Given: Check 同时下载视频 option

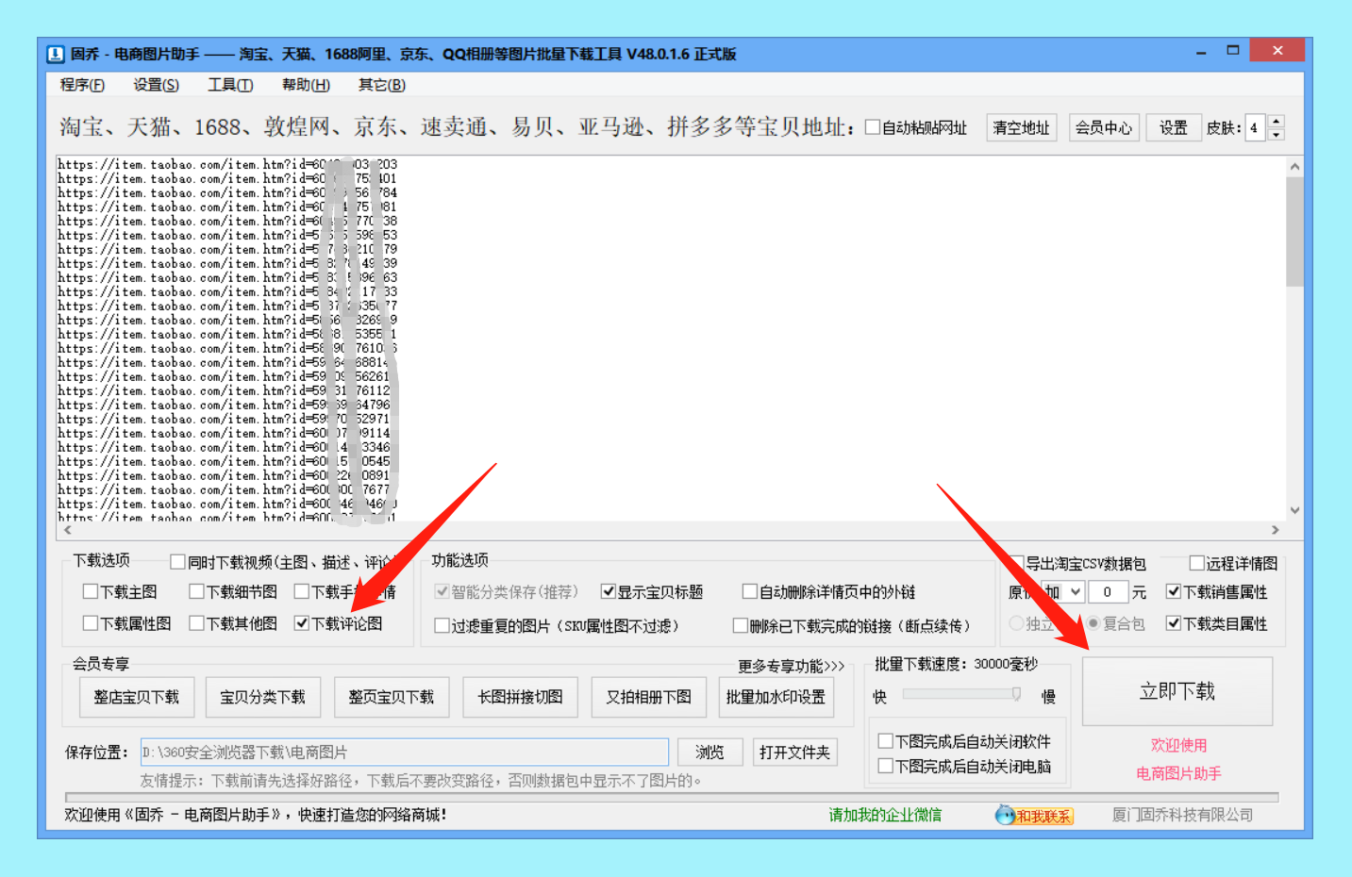Looking at the screenshot, I should point(177,562).
